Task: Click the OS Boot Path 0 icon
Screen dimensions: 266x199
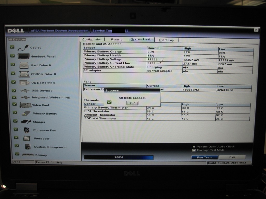Action: 24,83
